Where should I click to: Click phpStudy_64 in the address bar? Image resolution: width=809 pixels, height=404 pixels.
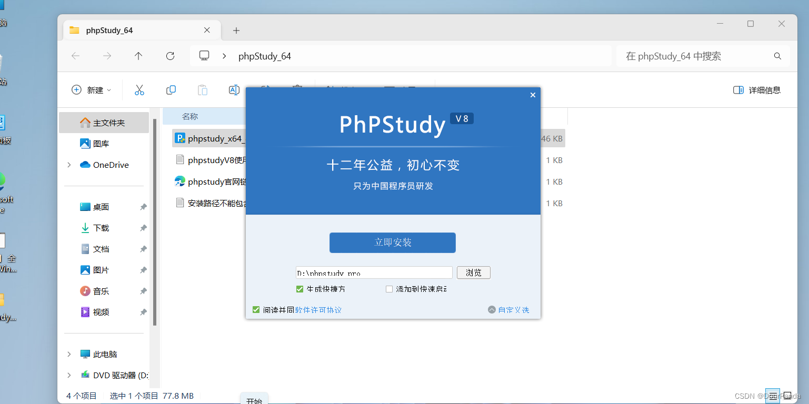click(x=265, y=56)
